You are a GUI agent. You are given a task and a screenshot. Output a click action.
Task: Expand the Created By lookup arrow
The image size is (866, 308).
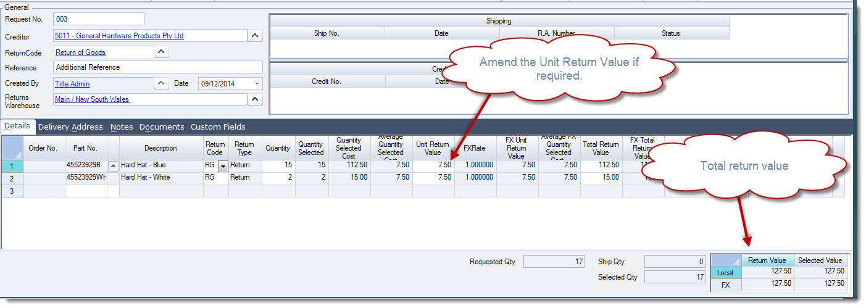pyautogui.click(x=160, y=83)
